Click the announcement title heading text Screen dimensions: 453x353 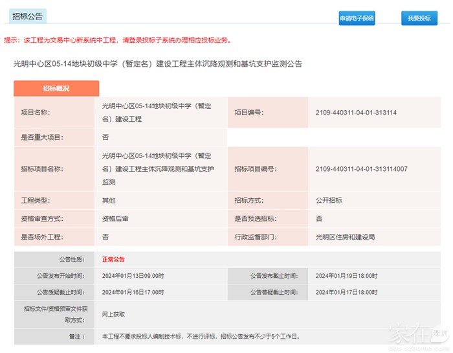pos(157,64)
